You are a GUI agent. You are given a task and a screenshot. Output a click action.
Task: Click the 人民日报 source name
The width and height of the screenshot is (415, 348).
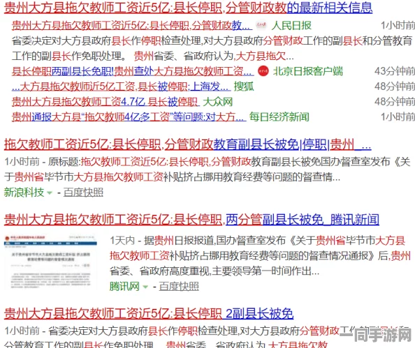(x=291, y=26)
